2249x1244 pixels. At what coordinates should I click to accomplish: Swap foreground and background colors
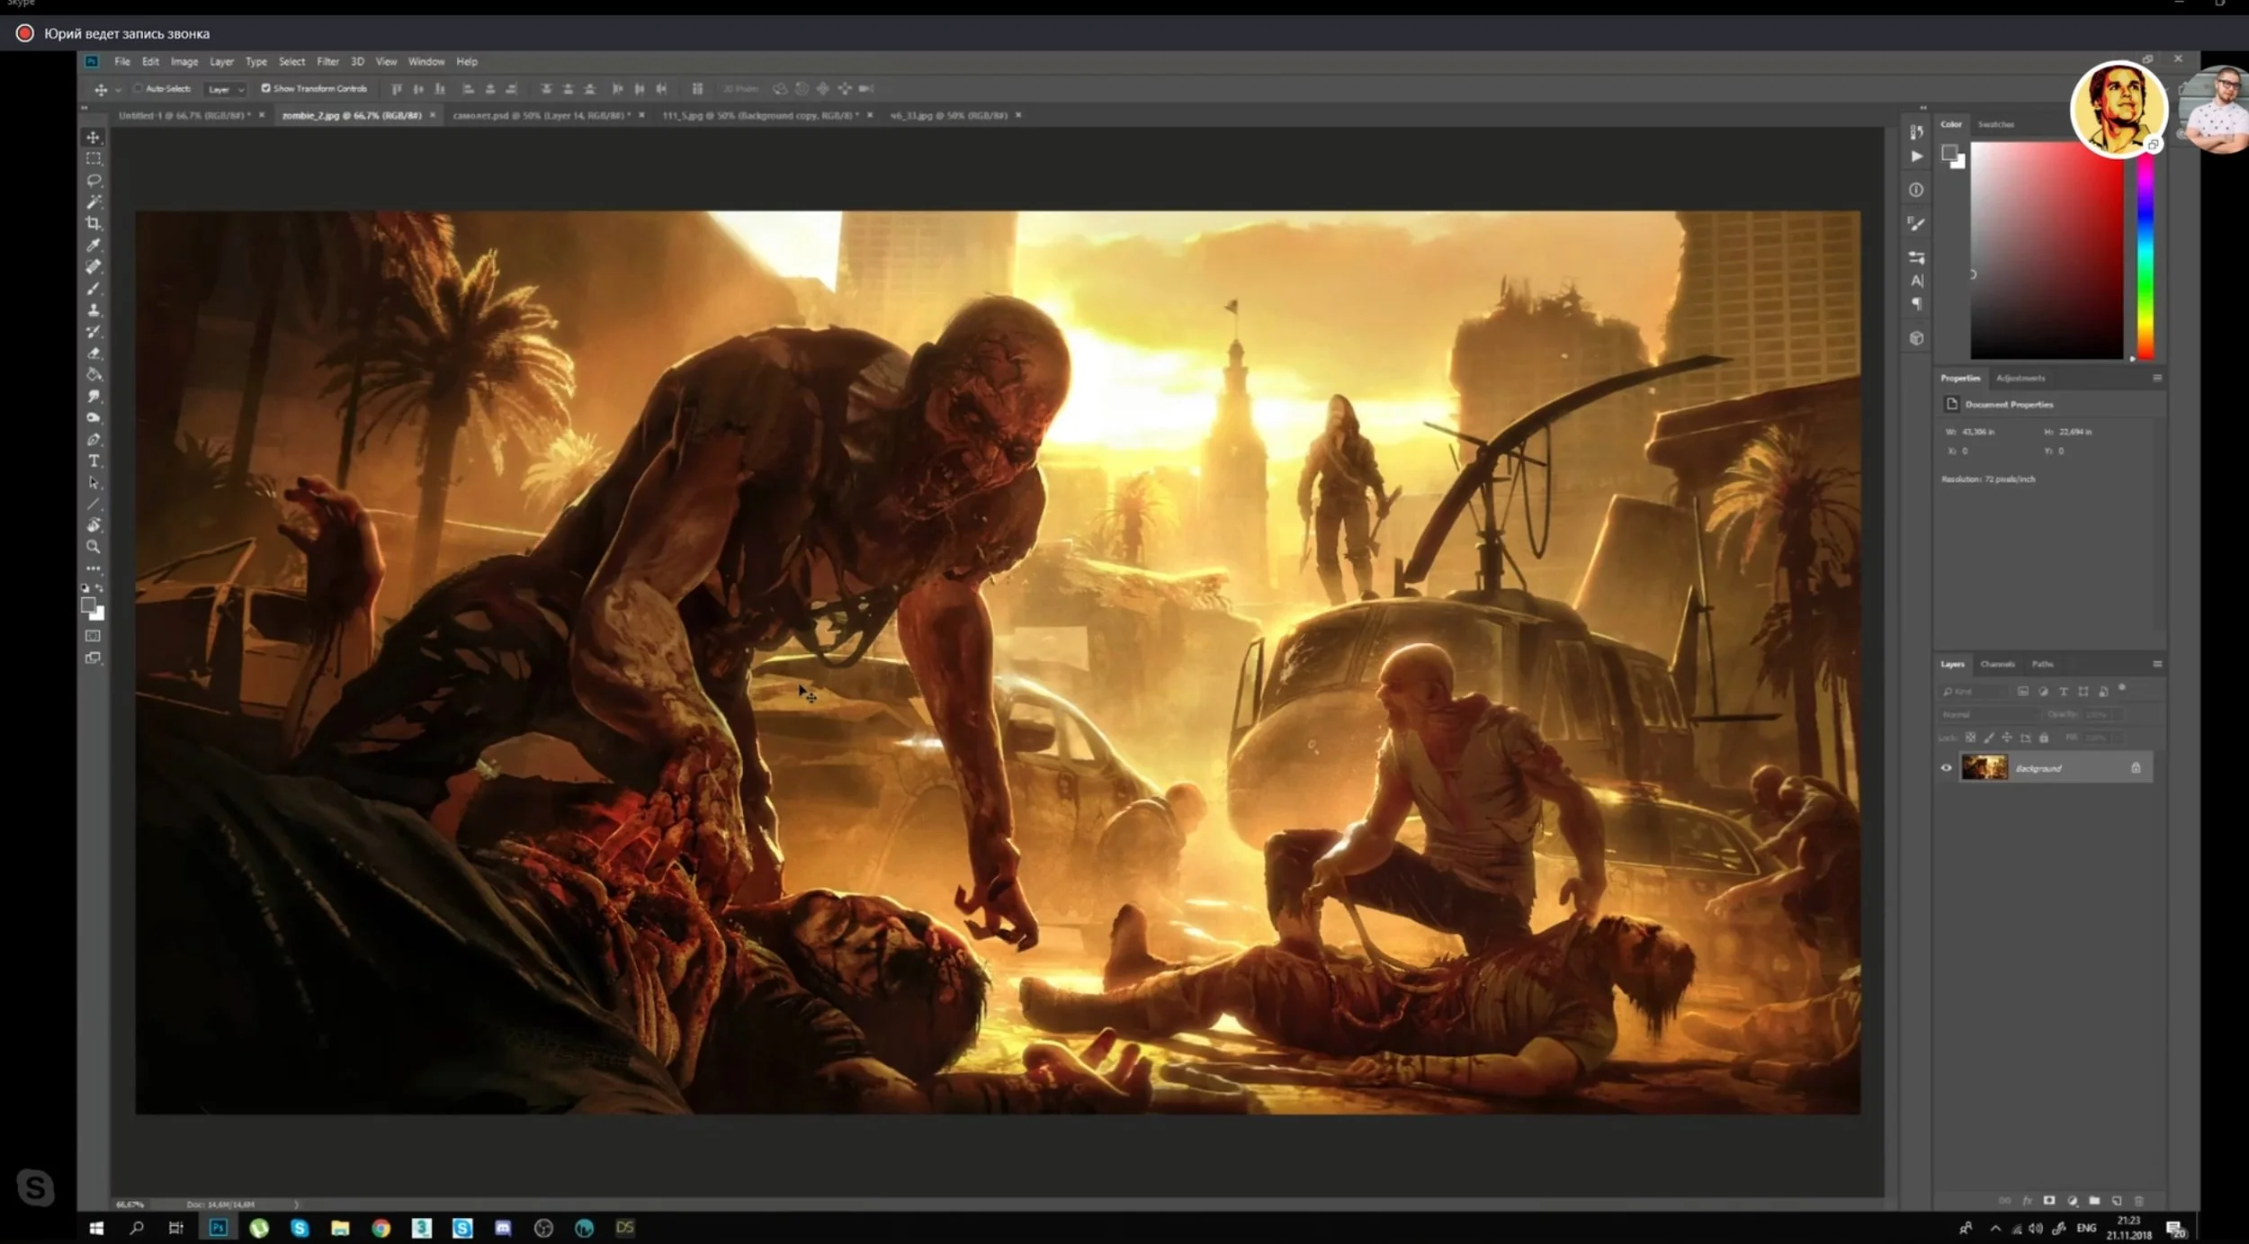pyautogui.click(x=100, y=587)
